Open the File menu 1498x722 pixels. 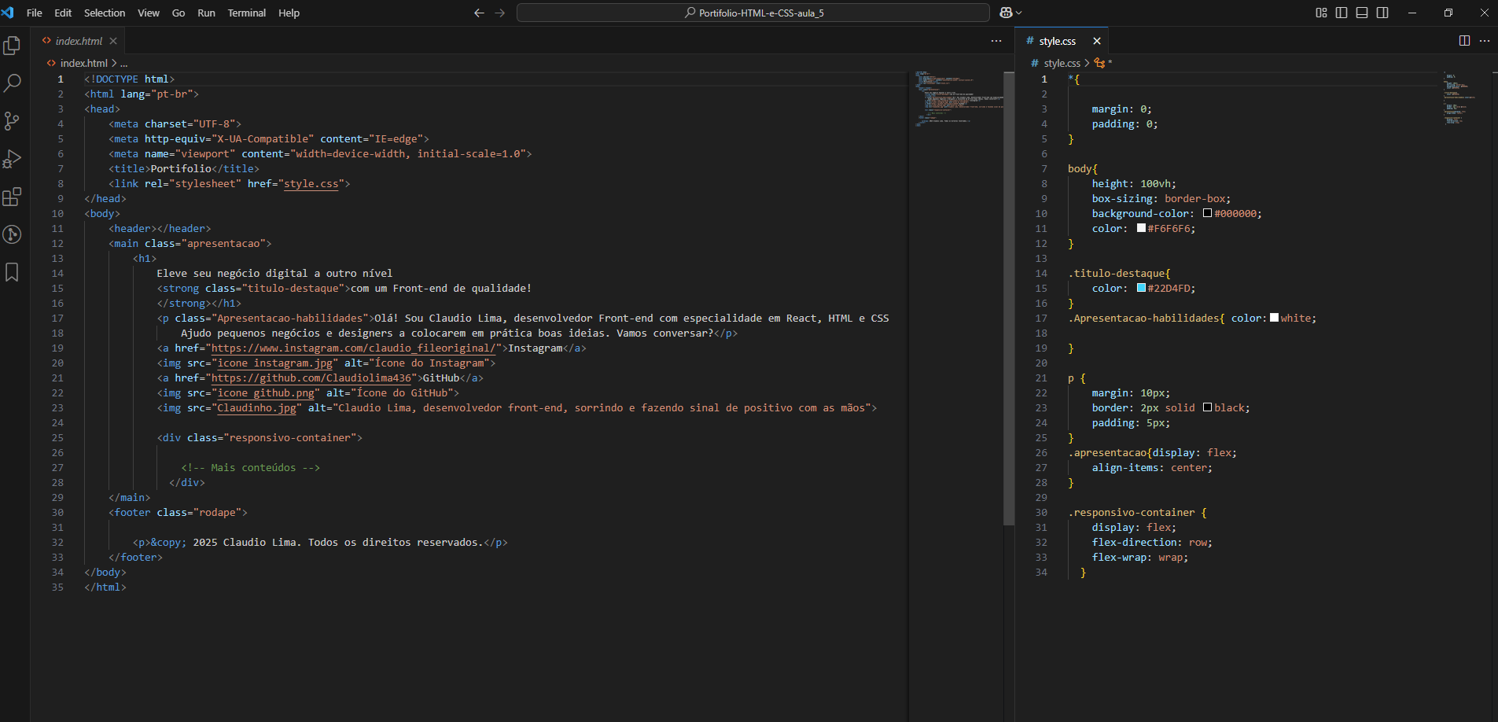[35, 13]
